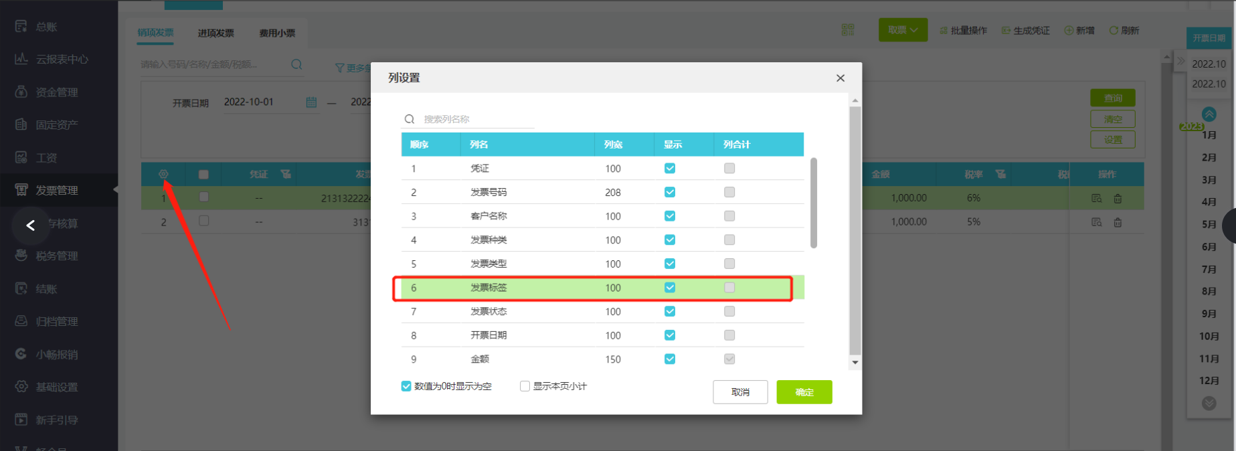Select 3月 in month list
The height and width of the screenshot is (451, 1236).
1209,180
